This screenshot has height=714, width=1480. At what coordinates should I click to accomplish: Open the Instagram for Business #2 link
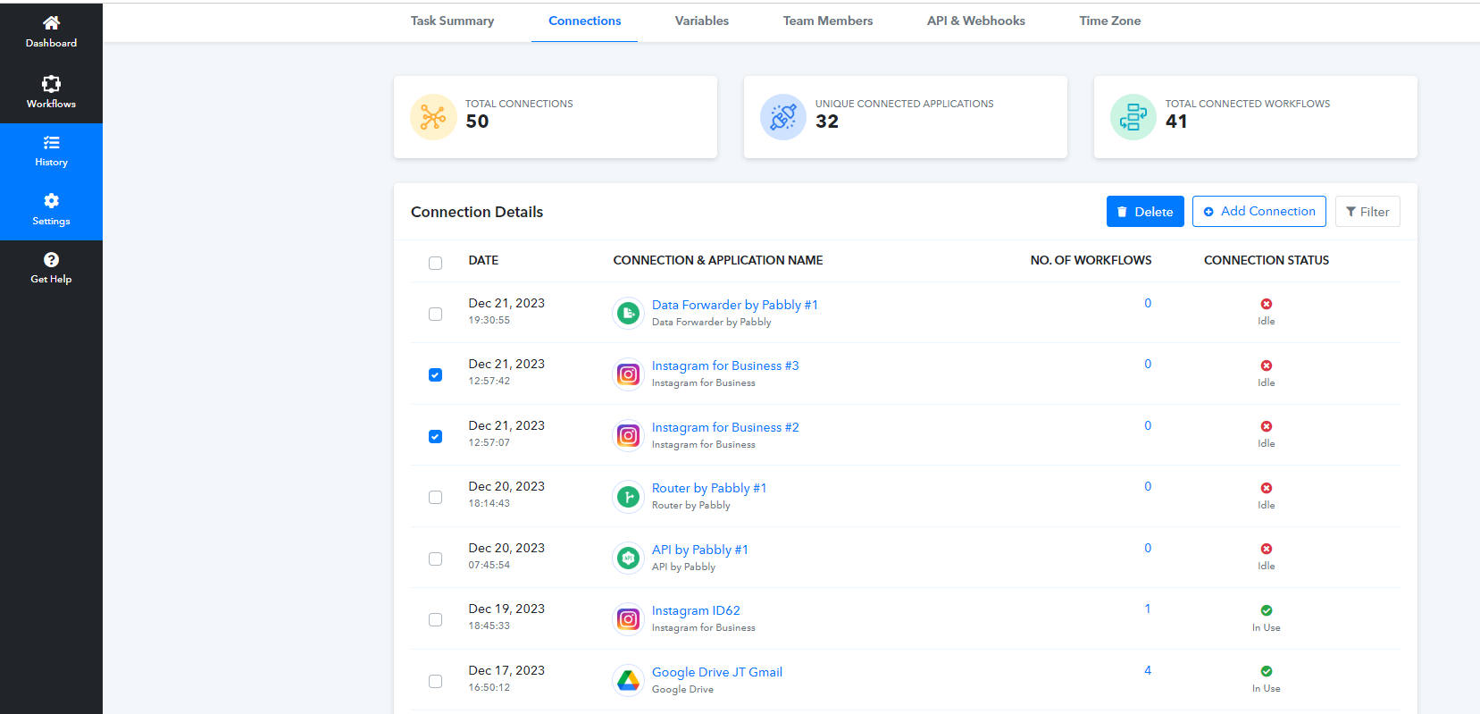pos(725,427)
